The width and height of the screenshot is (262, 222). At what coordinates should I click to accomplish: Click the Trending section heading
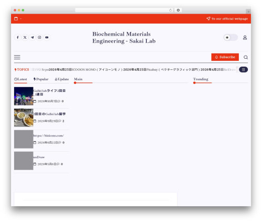[x=201, y=79]
